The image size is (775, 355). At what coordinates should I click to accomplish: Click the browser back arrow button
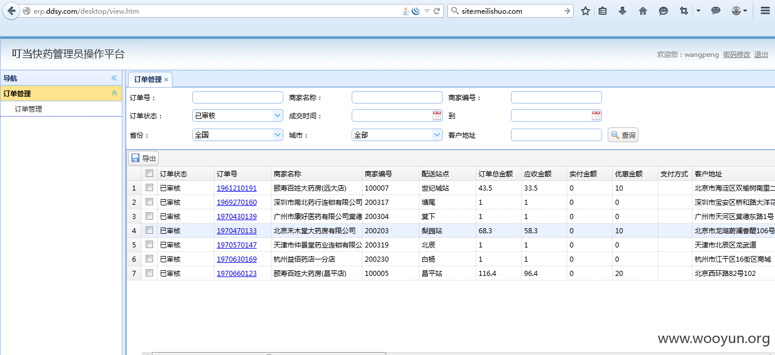pos(11,11)
